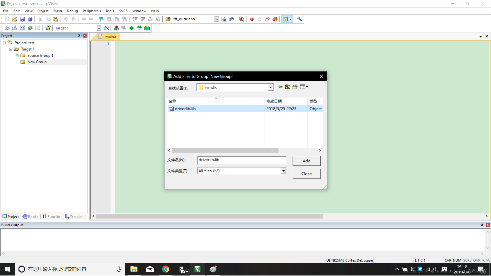Open the Peripherals menu
This screenshot has height=276, width=491.
coord(92,11)
